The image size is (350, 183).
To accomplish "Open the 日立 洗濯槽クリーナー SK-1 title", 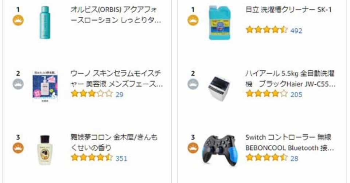I will tap(288, 10).
